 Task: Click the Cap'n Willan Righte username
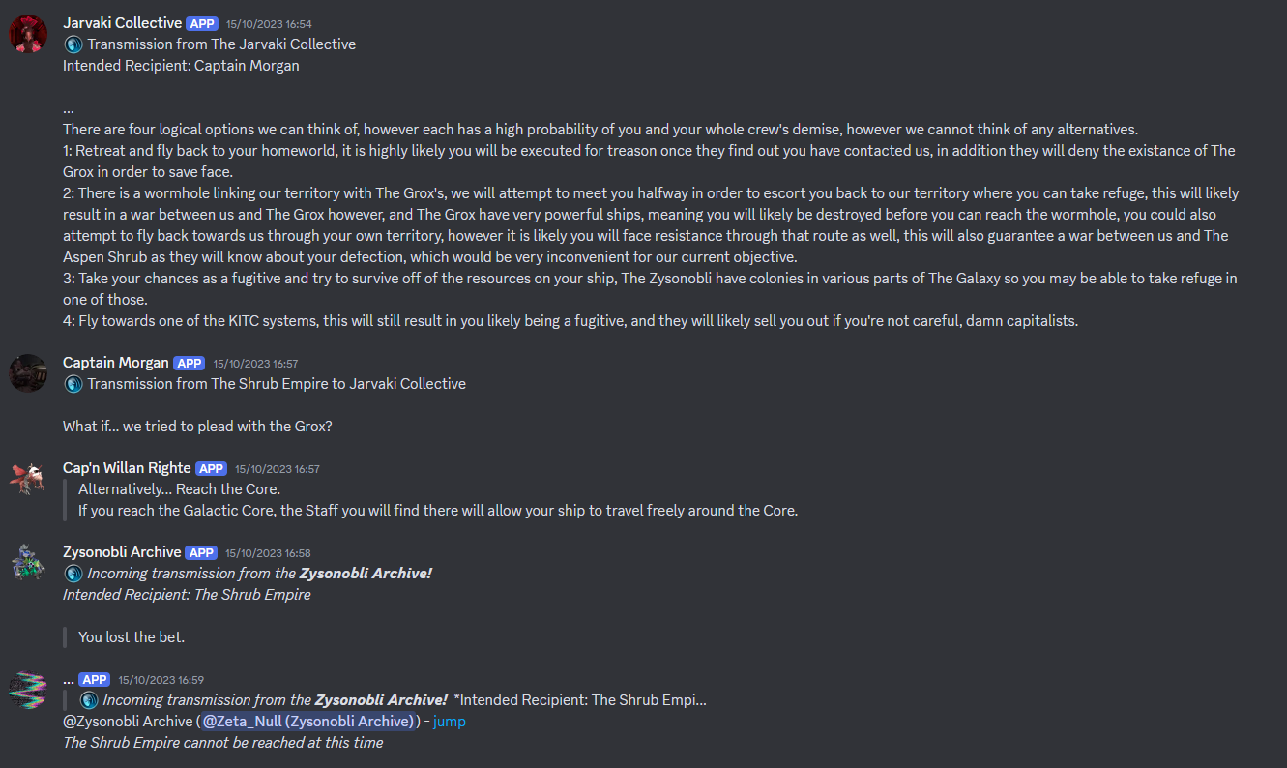tap(127, 468)
